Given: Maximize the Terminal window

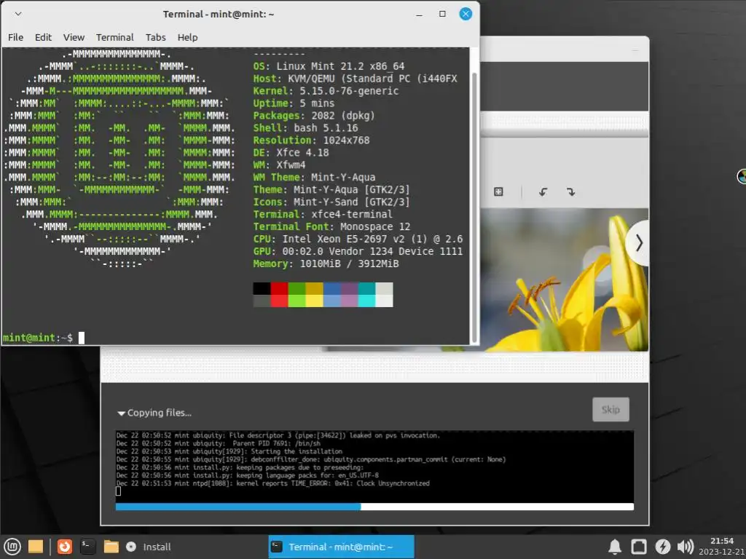Looking at the screenshot, I should point(442,14).
